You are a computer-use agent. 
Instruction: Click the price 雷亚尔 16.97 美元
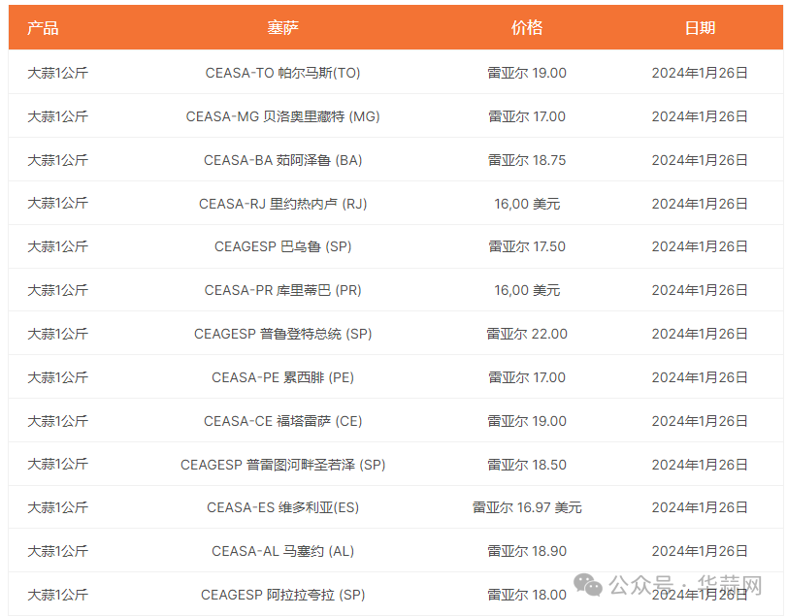[527, 507]
